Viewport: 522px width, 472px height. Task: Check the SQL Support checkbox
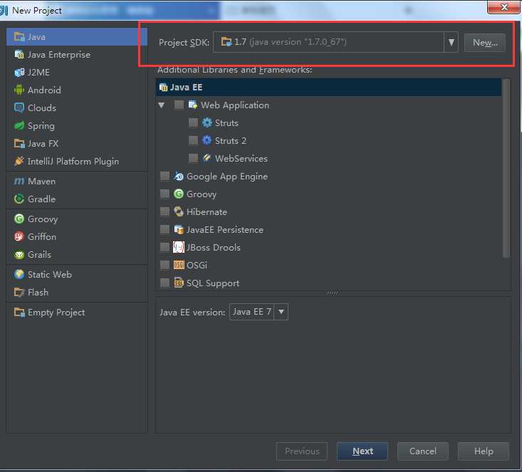click(165, 283)
